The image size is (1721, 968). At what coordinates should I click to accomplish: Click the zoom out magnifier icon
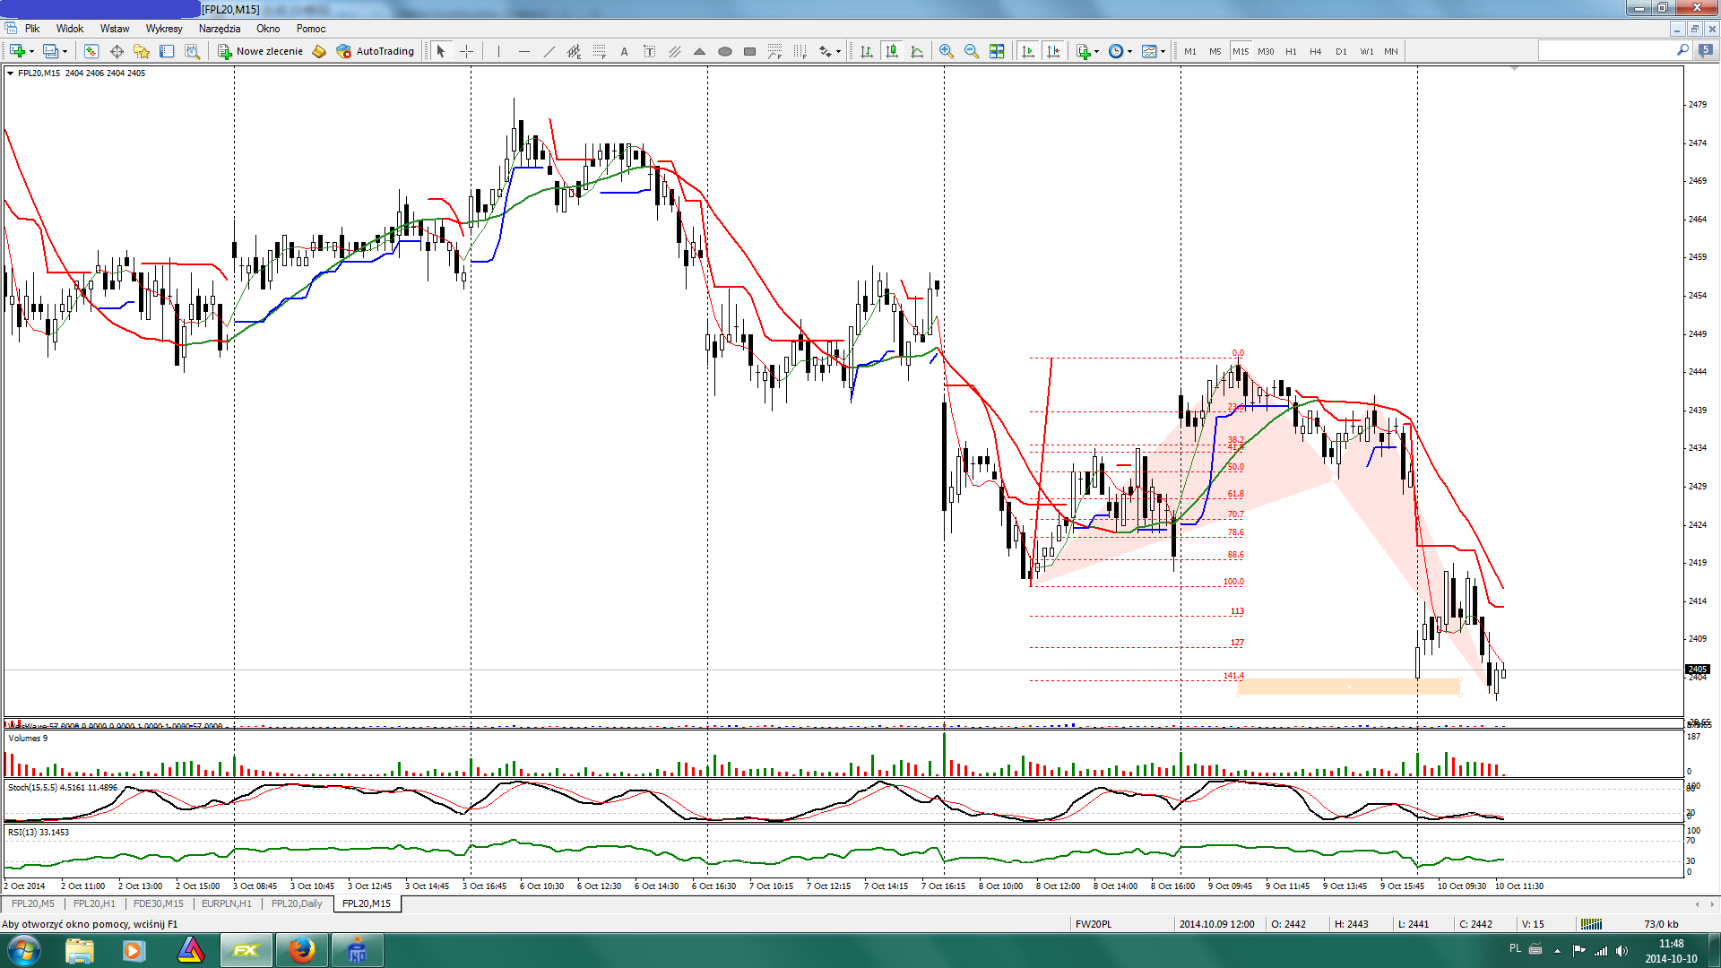971,51
